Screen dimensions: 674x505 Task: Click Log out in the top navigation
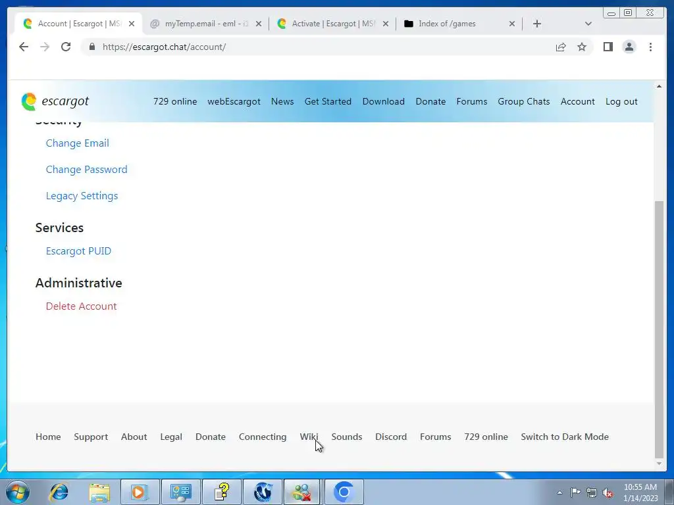tap(621, 102)
